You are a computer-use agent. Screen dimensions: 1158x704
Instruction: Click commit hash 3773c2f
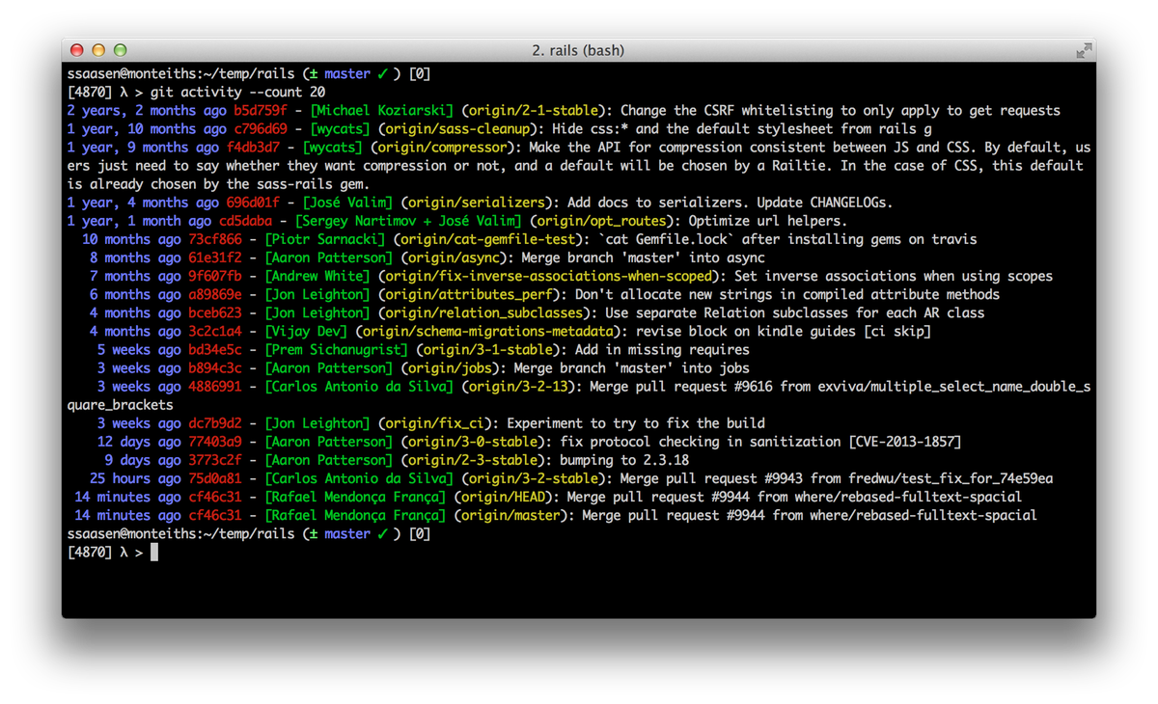215,459
